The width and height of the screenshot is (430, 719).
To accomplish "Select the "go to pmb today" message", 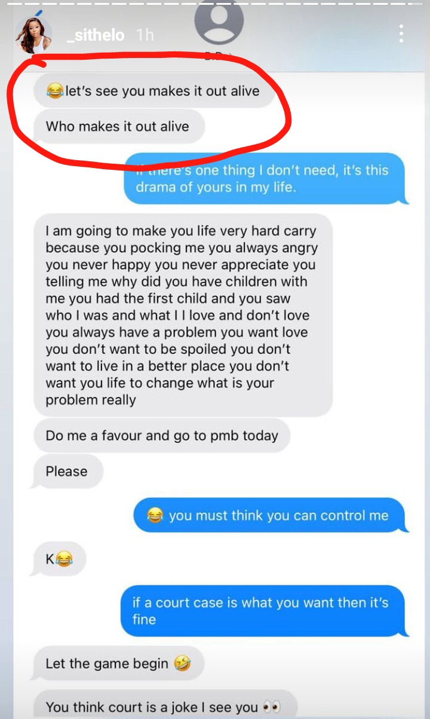I will pos(162,435).
